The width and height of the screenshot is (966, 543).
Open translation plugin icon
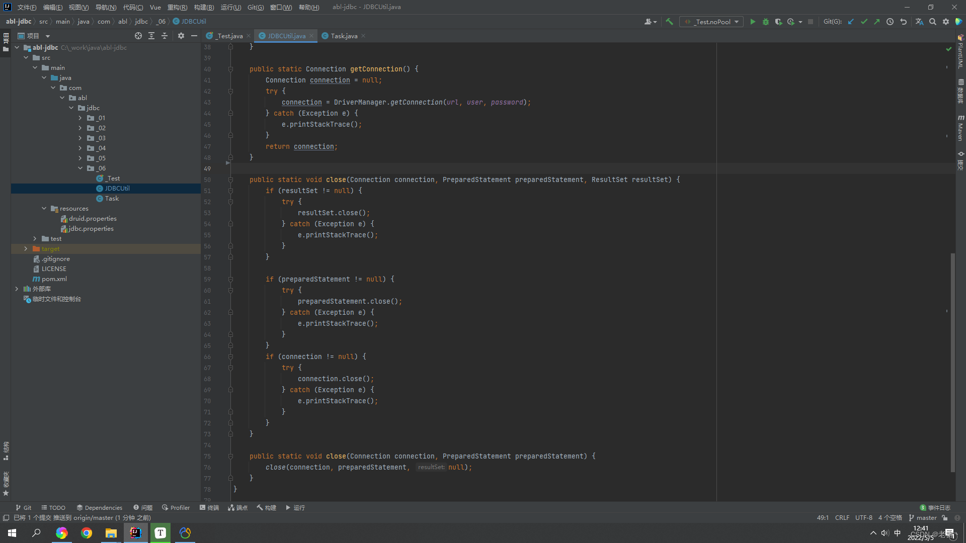click(x=919, y=22)
